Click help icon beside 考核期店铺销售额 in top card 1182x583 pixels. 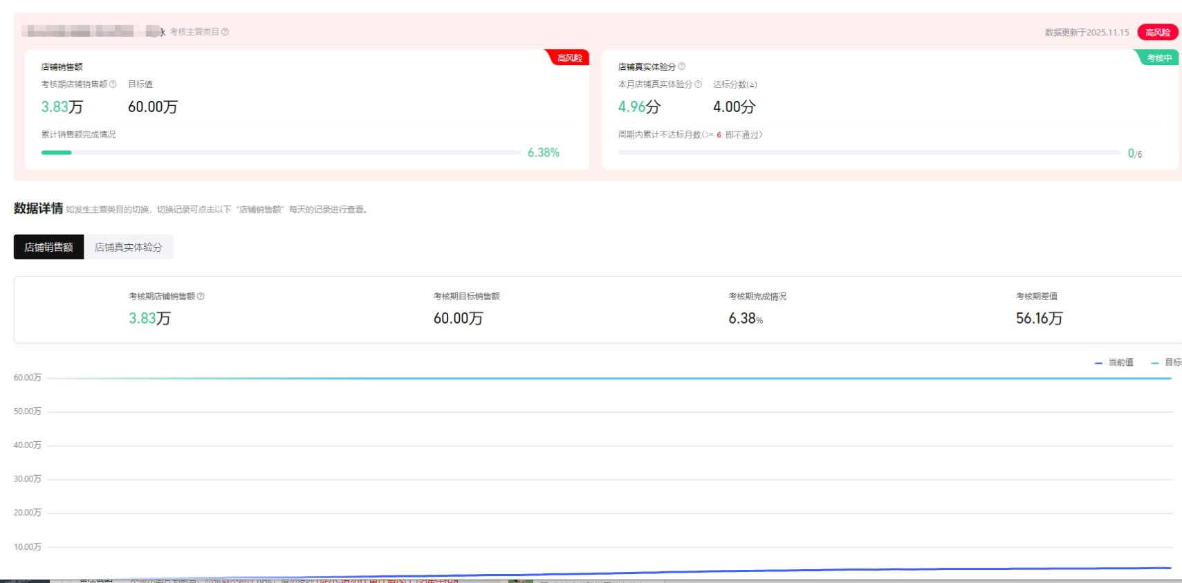coord(113,84)
